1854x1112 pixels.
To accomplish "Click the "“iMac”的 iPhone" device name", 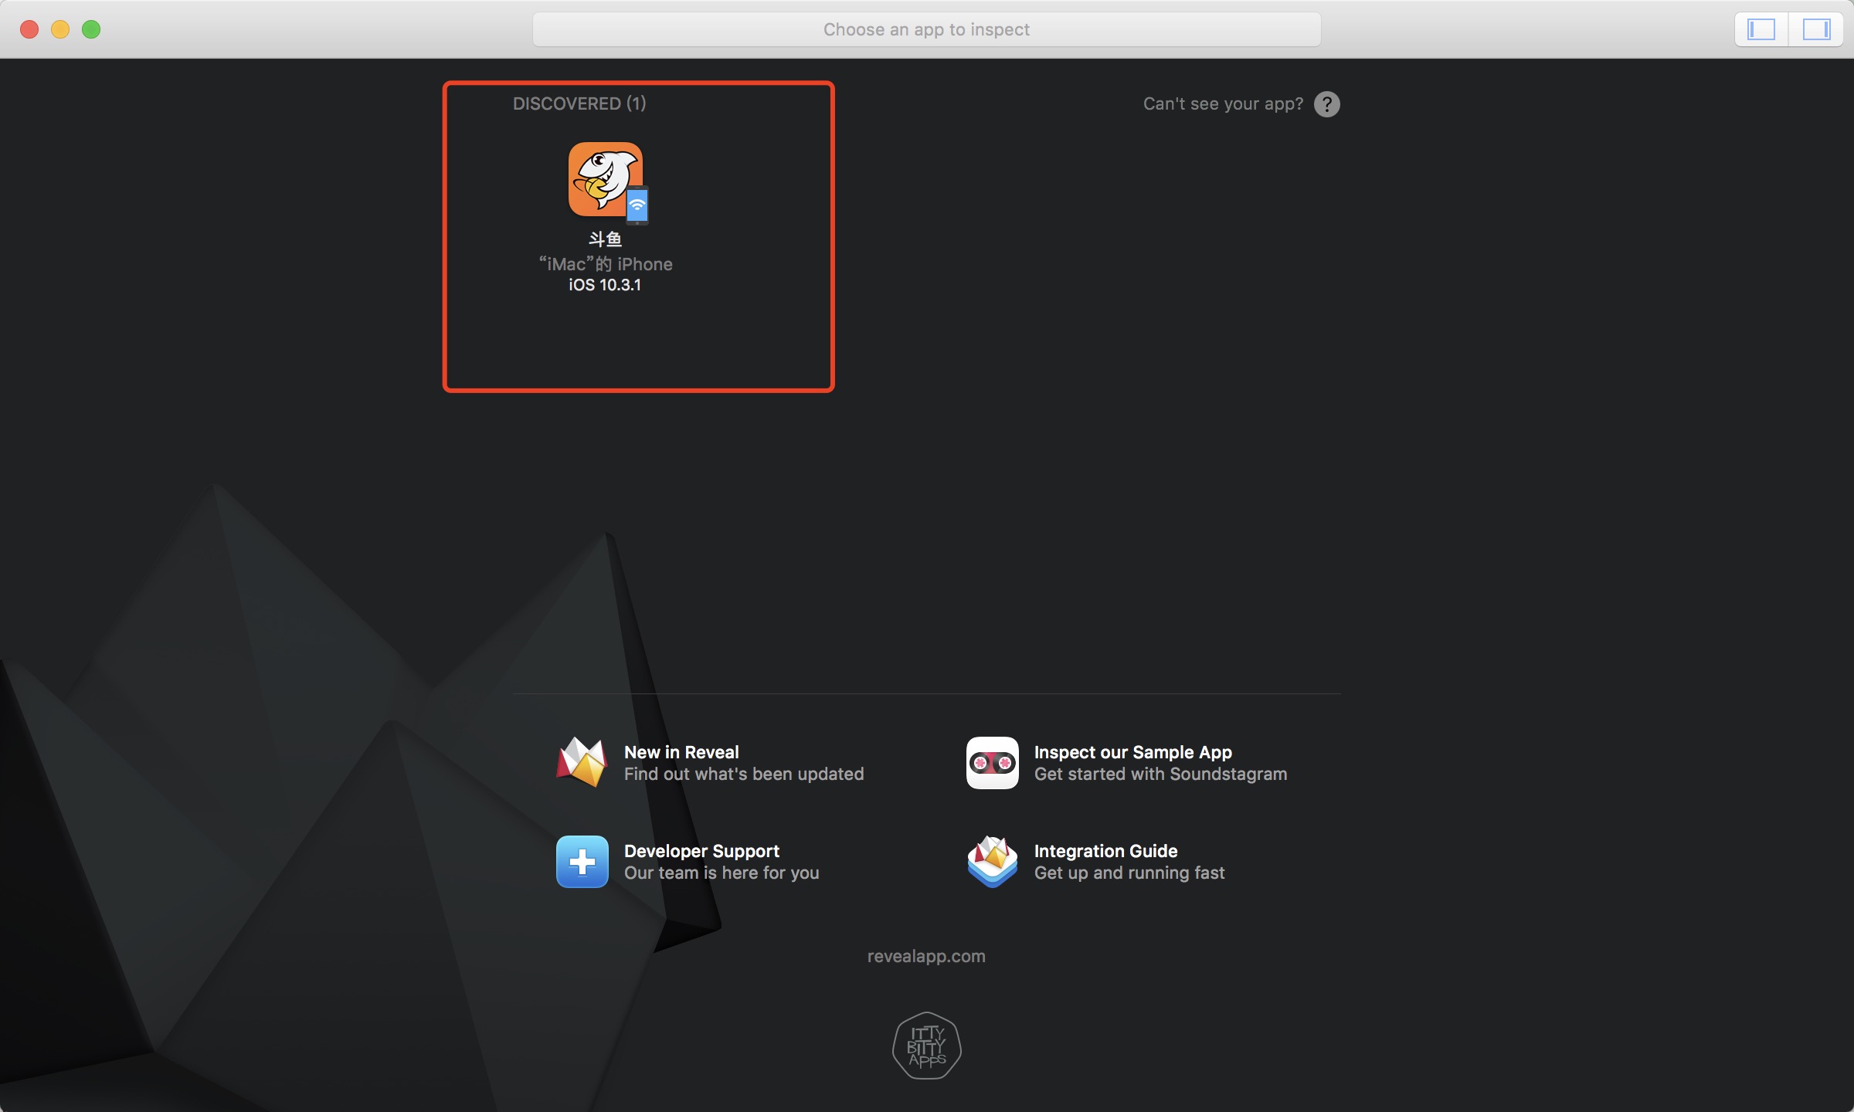I will tap(606, 264).
